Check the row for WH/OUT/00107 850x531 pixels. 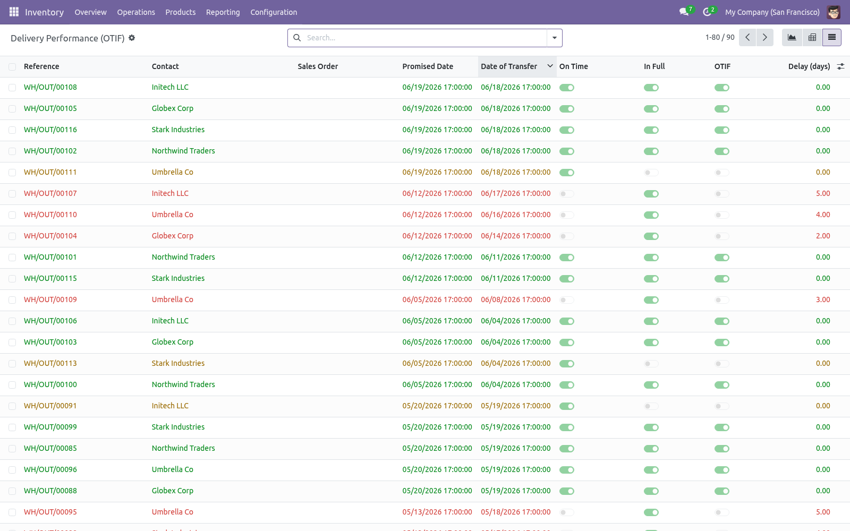(x=12, y=194)
